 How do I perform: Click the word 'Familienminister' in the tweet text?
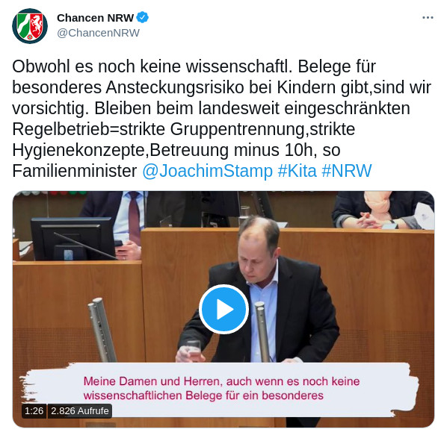pos(75,171)
